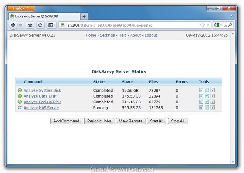Image resolution: width=244 pixels, height=173 pixels.
Task: Open the Settings link
Action: click(107, 35)
